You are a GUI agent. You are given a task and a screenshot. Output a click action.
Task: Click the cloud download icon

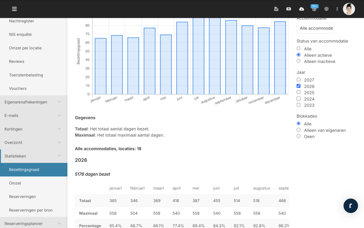301,9
